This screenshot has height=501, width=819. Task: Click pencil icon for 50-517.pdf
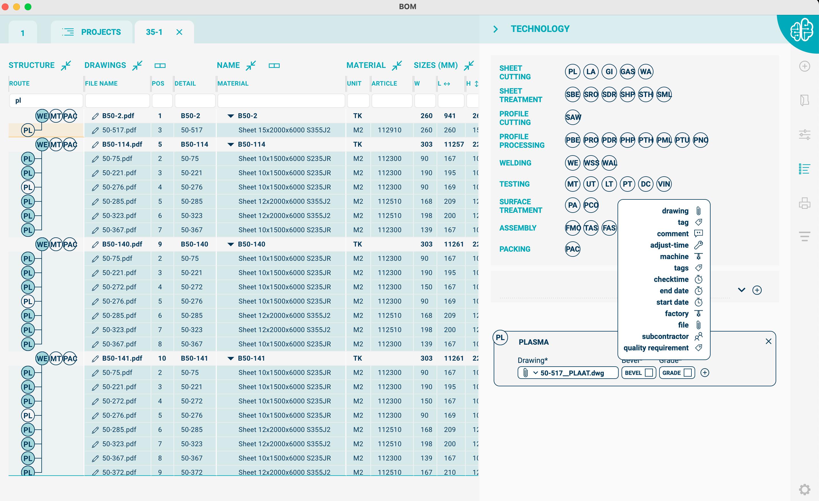[x=95, y=130]
